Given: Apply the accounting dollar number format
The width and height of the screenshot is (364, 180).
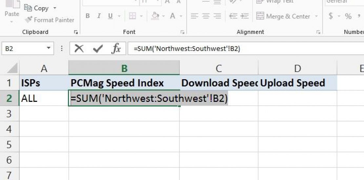Looking at the screenshot, I should click(331, 16).
